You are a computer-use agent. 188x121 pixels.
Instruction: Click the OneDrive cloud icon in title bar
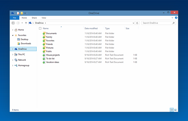pyautogui.click(x=12, y=13)
